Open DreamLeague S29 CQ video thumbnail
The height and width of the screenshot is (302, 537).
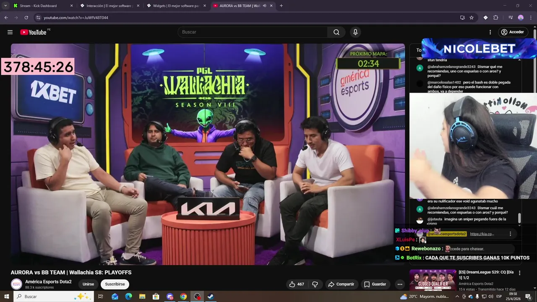(433, 280)
